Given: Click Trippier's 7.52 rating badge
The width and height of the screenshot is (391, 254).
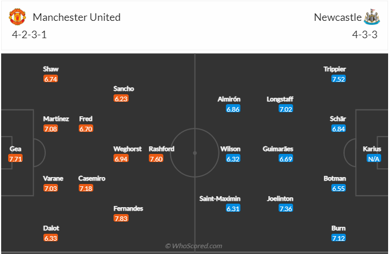Looking at the screenshot, I should coord(339,79).
